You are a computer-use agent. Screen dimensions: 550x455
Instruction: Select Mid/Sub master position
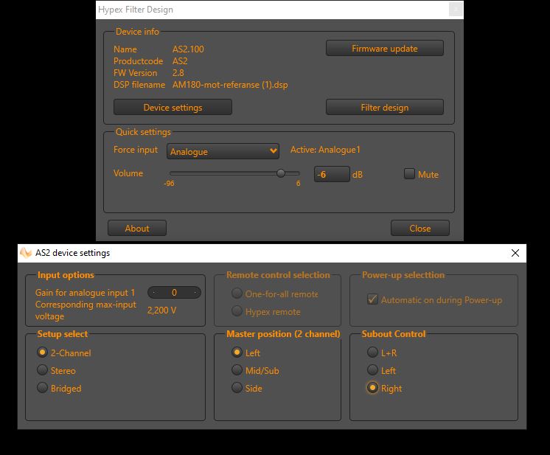237,369
